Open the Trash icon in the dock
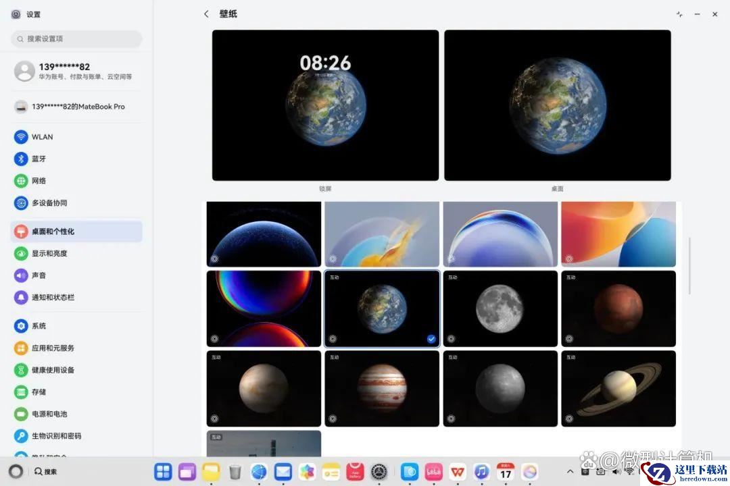This screenshot has height=486, width=730. pos(235,472)
